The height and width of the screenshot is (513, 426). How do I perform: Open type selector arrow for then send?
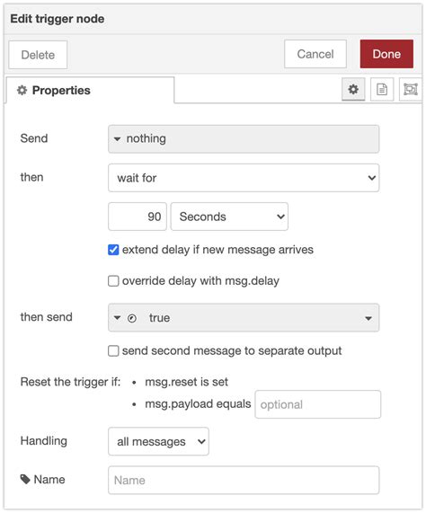coord(117,318)
